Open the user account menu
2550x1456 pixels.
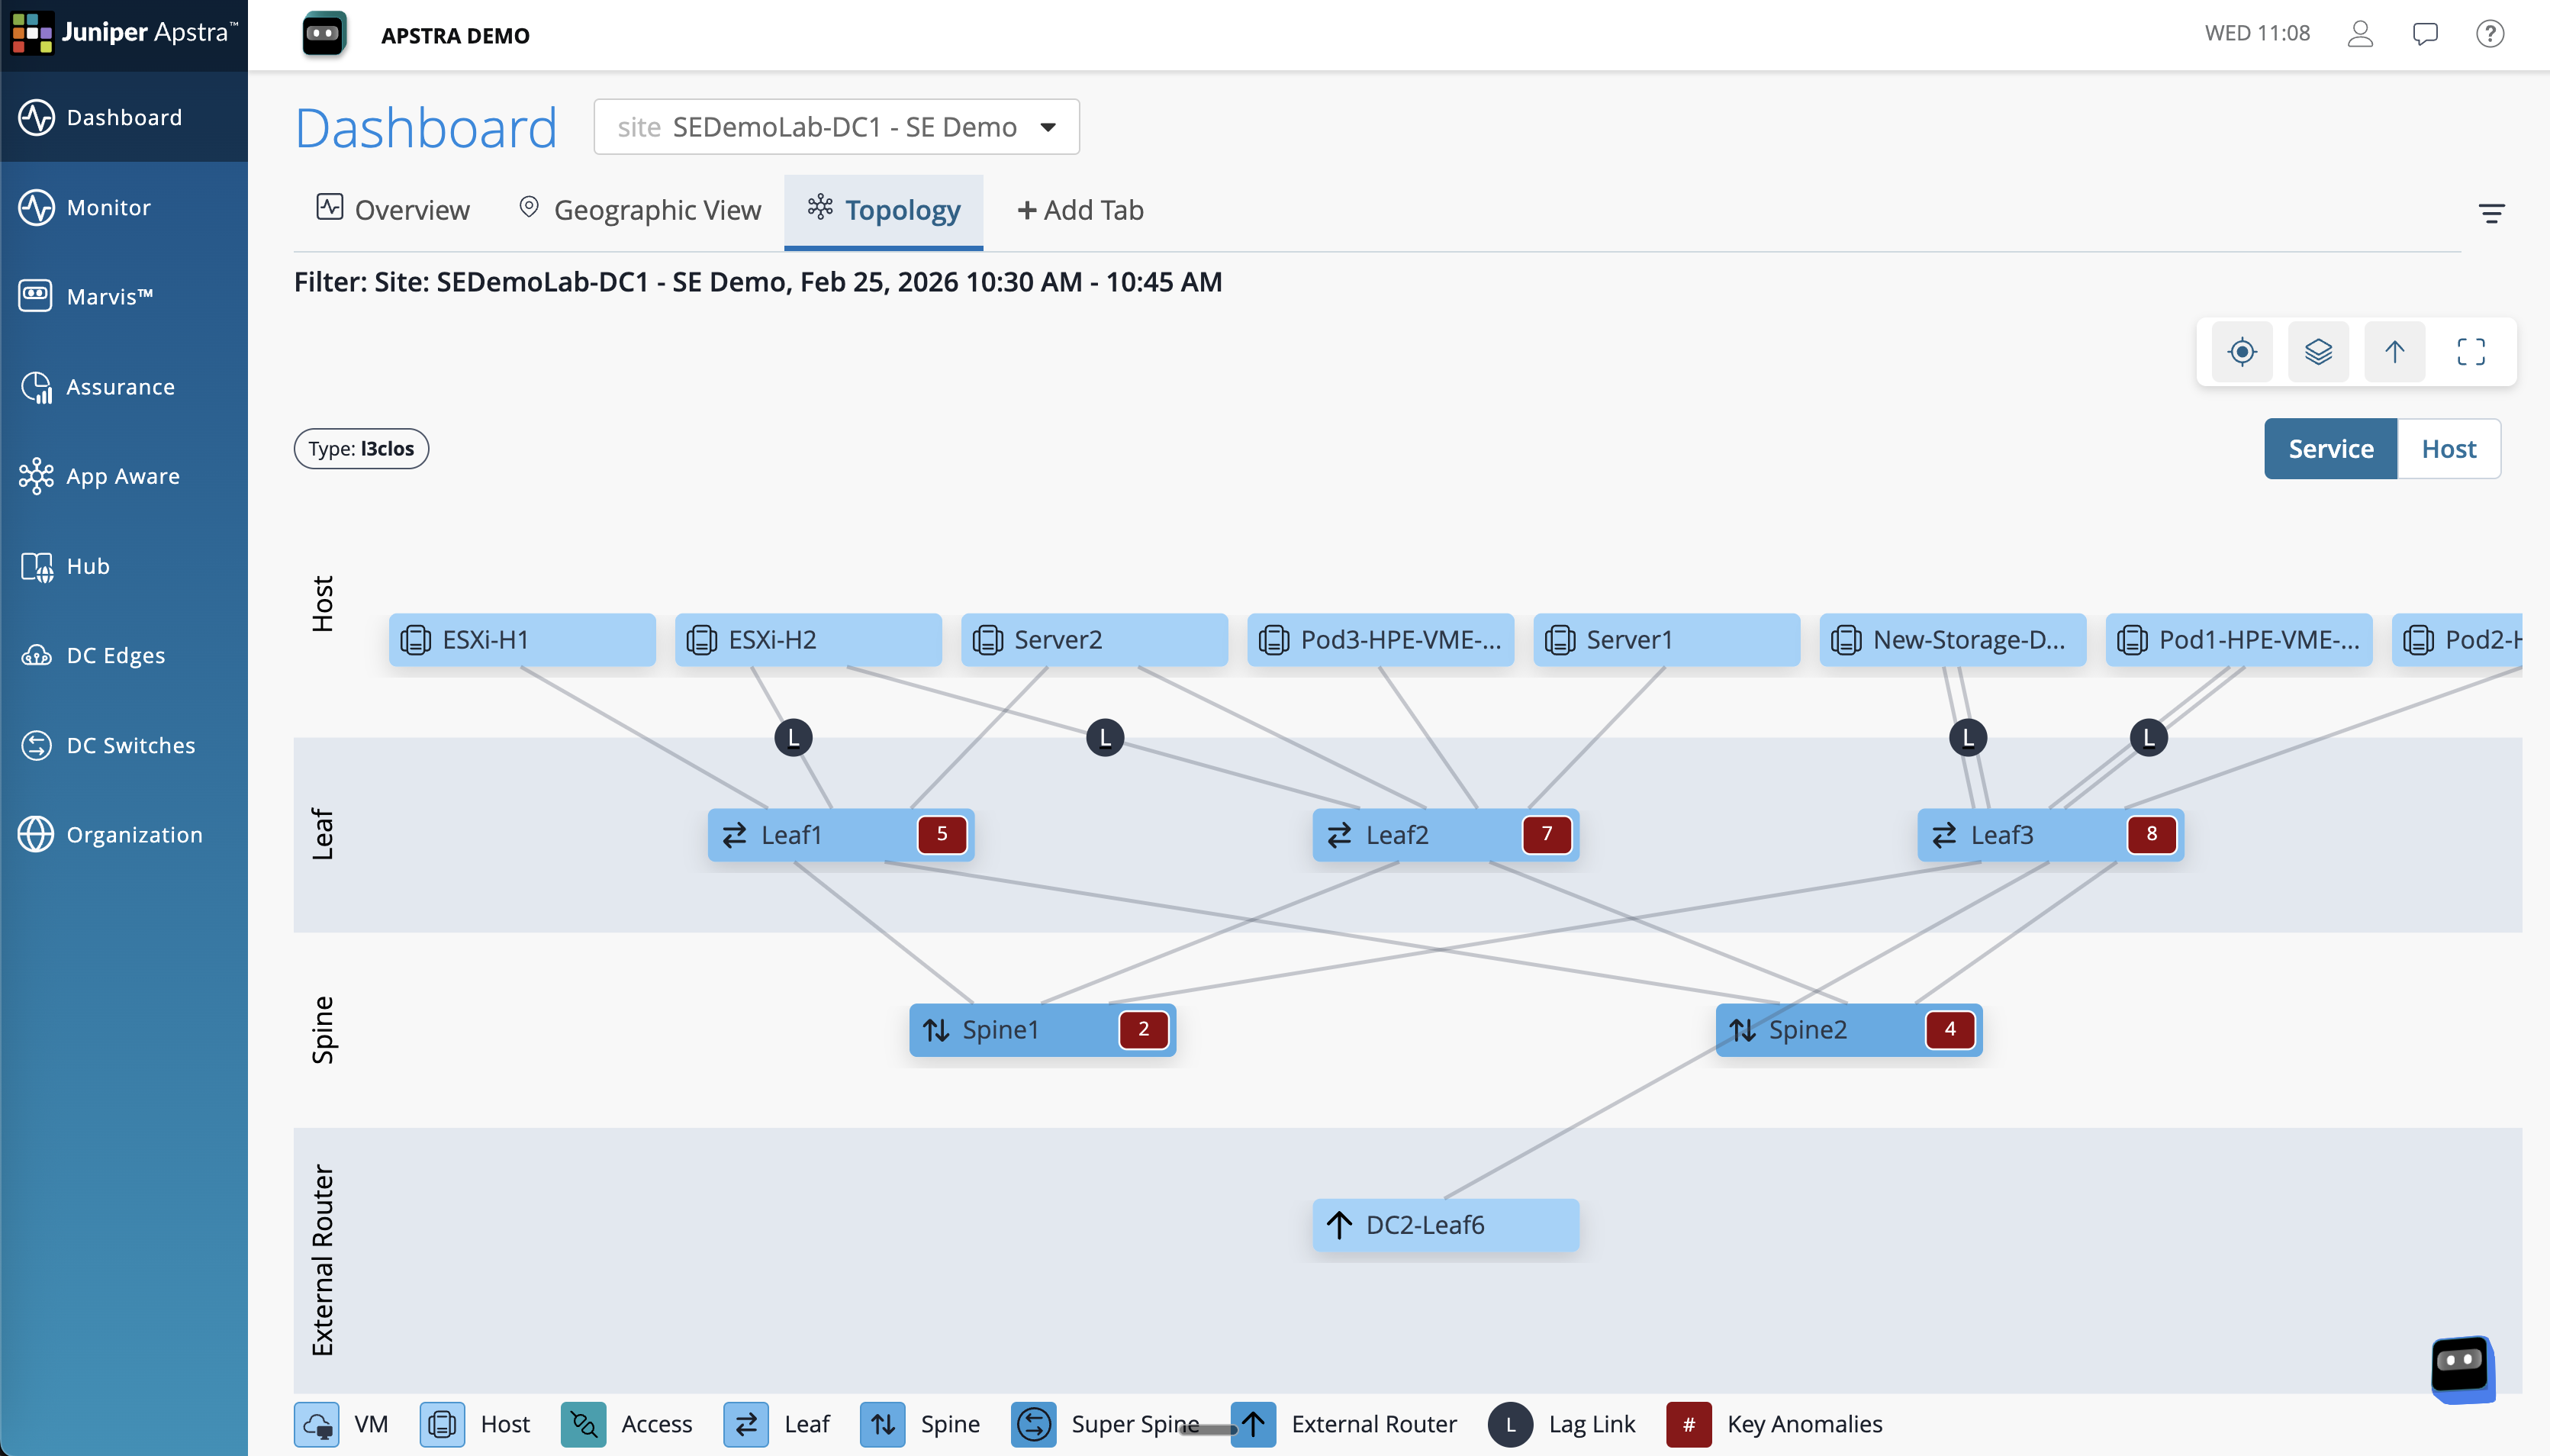click(2360, 34)
